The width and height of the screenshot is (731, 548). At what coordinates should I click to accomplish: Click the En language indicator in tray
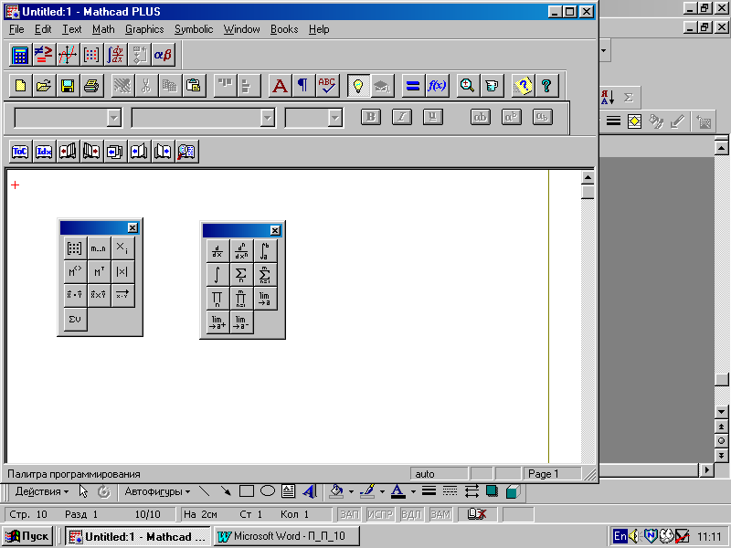pos(620,536)
